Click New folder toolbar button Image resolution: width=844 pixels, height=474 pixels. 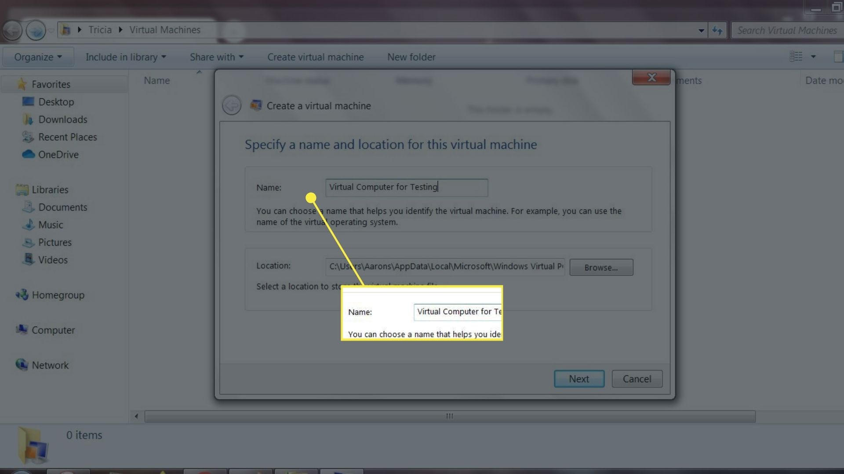[x=411, y=57]
